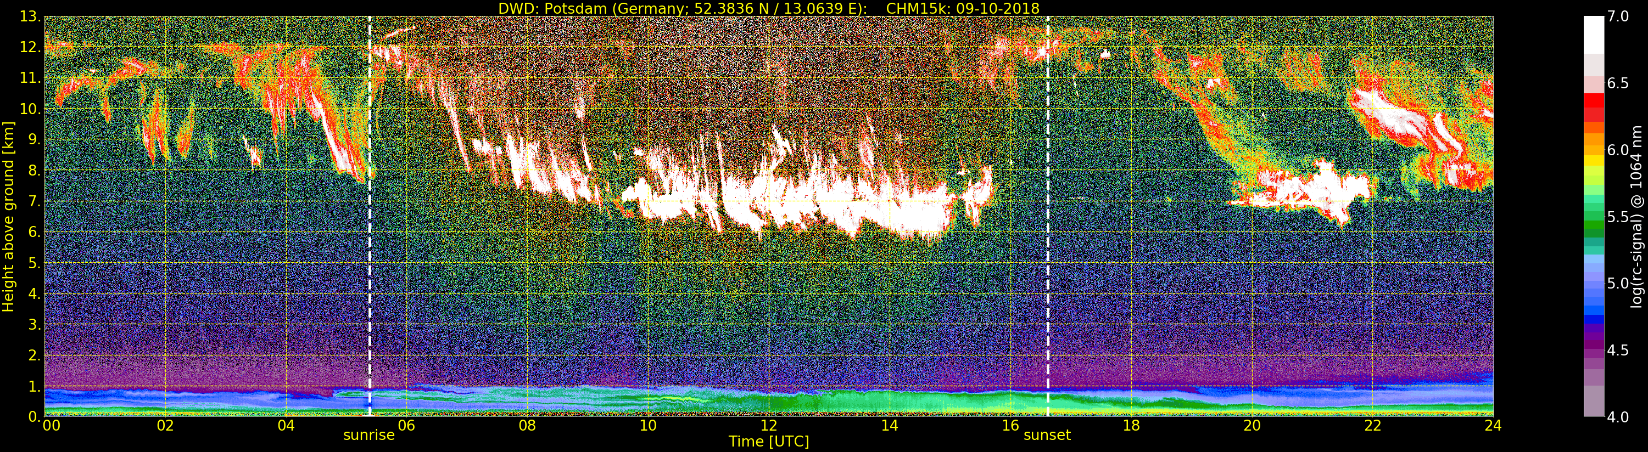
Task: Click the time axis tick '16'
Action: click(x=1010, y=425)
